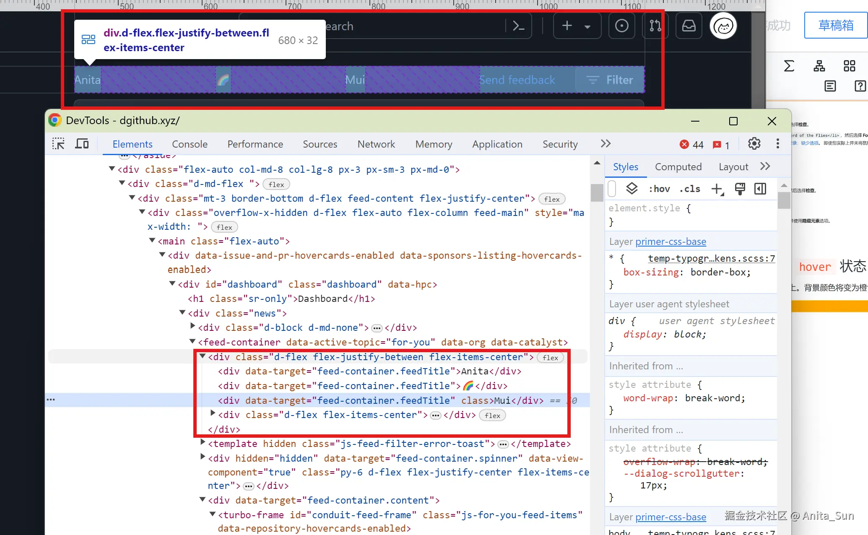The image size is (868, 535).
Task: Open the Computed styles tab
Action: click(678, 167)
